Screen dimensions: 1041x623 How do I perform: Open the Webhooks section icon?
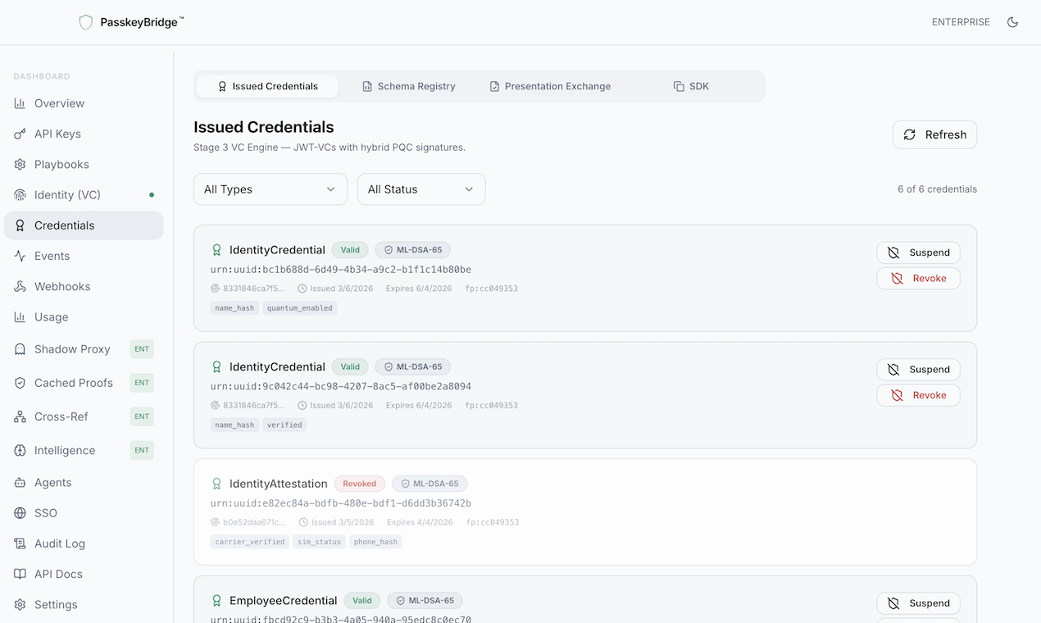click(x=18, y=286)
